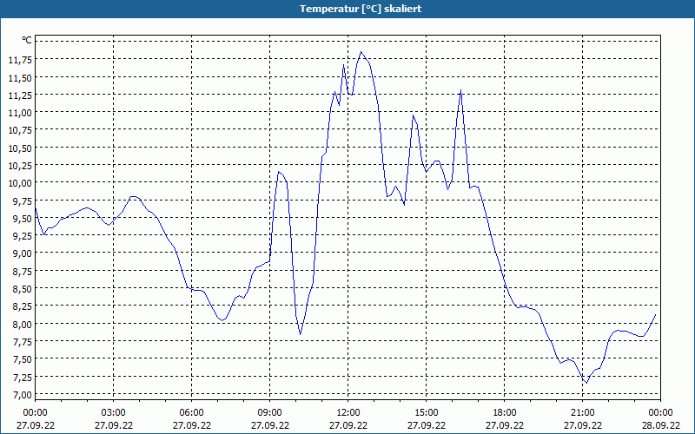Click the 11,75 y-axis value
Screen dimensions: 695x434
click(x=20, y=60)
